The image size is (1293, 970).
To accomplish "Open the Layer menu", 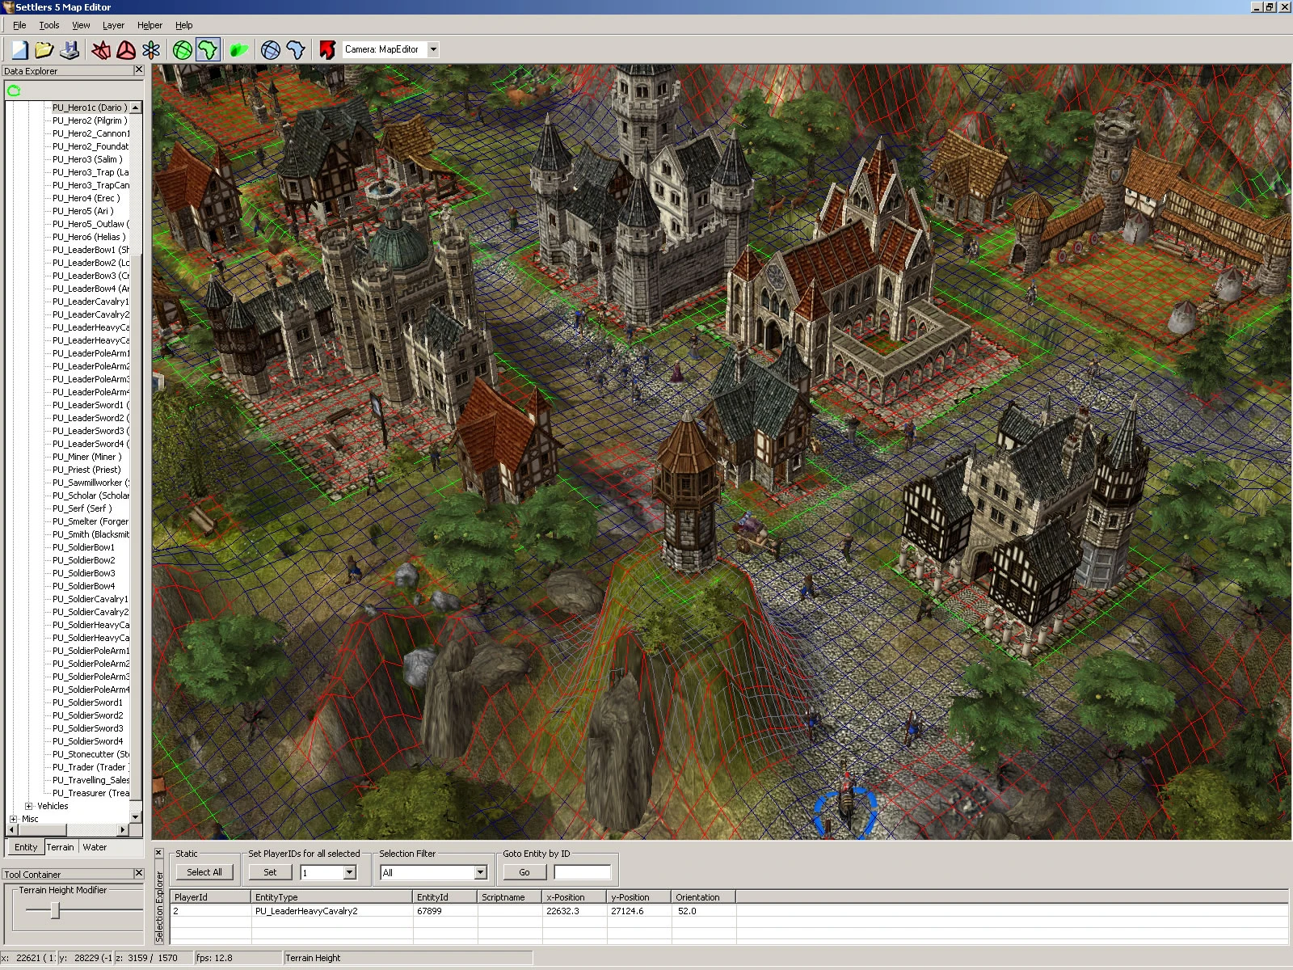I will (113, 25).
